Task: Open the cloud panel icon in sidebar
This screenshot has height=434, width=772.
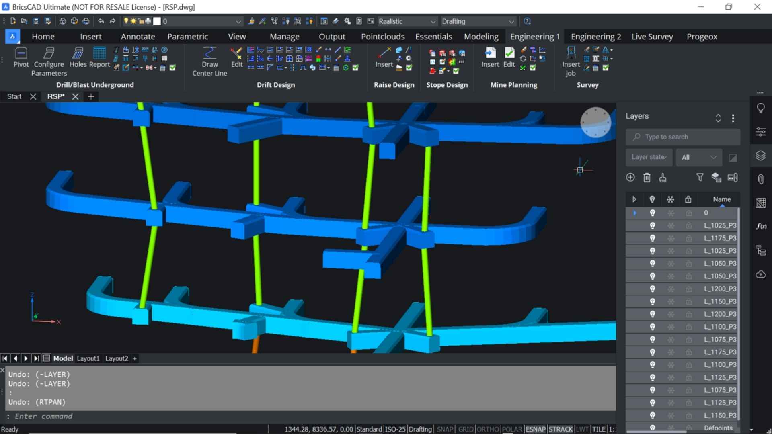Action: click(760, 274)
